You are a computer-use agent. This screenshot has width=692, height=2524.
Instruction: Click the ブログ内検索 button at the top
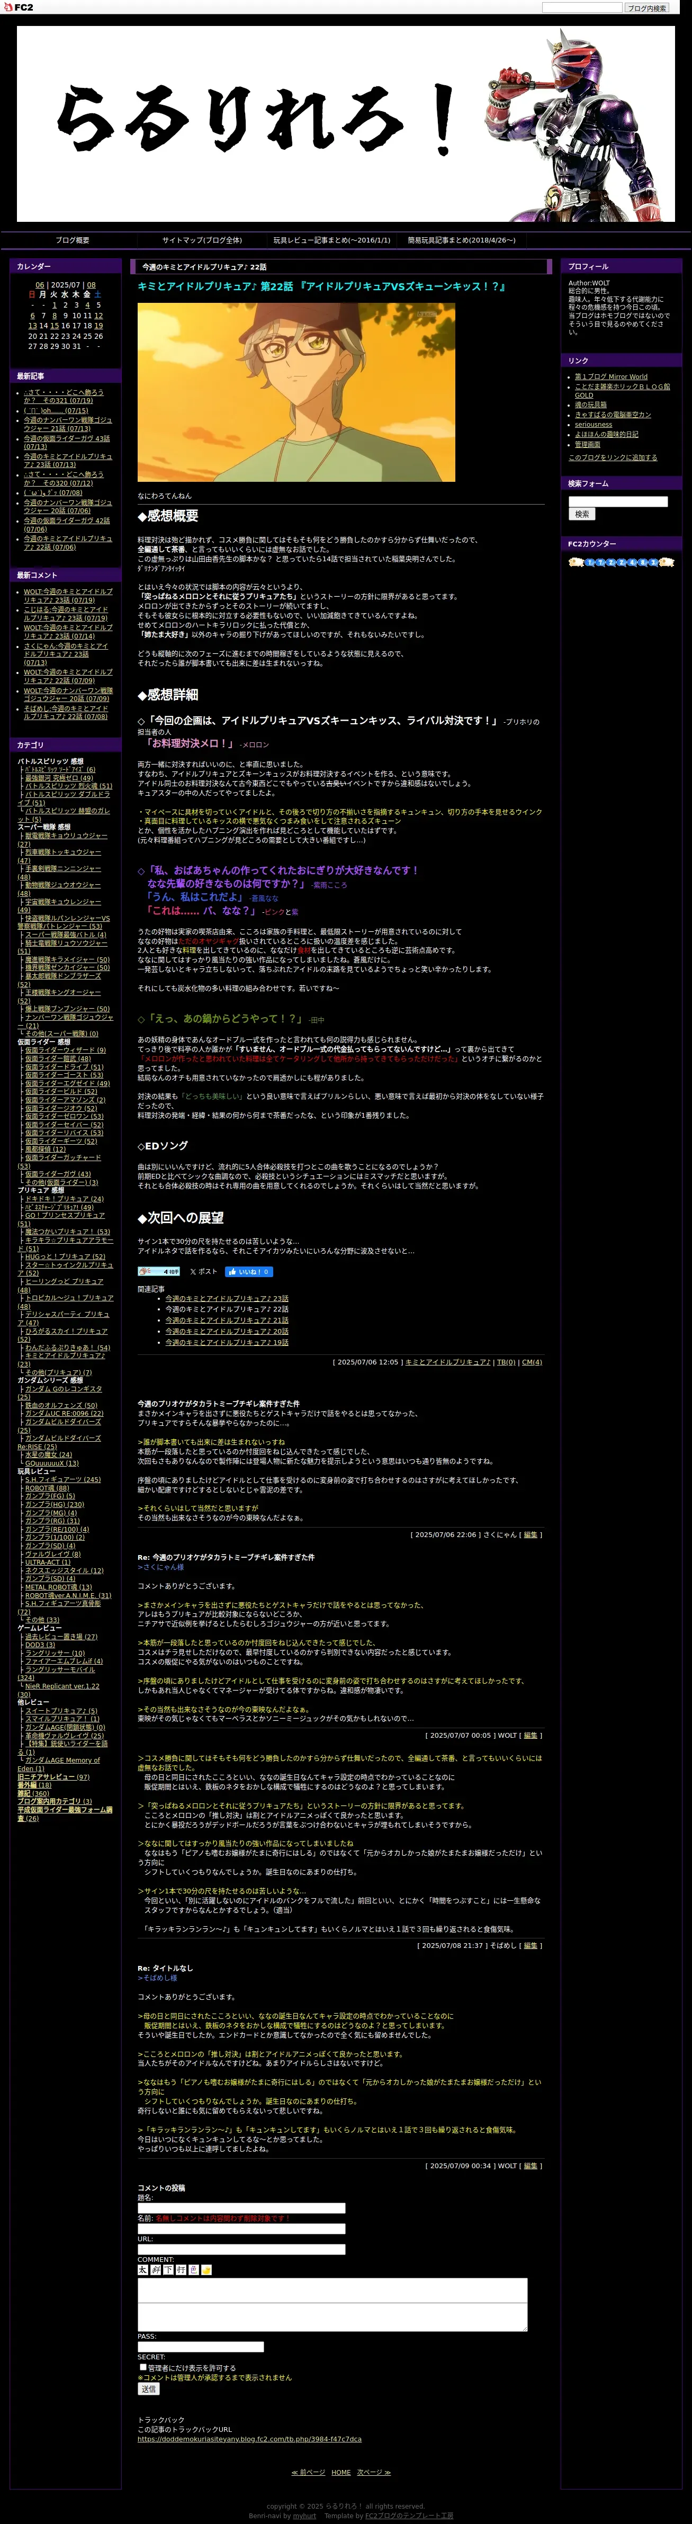click(x=647, y=8)
